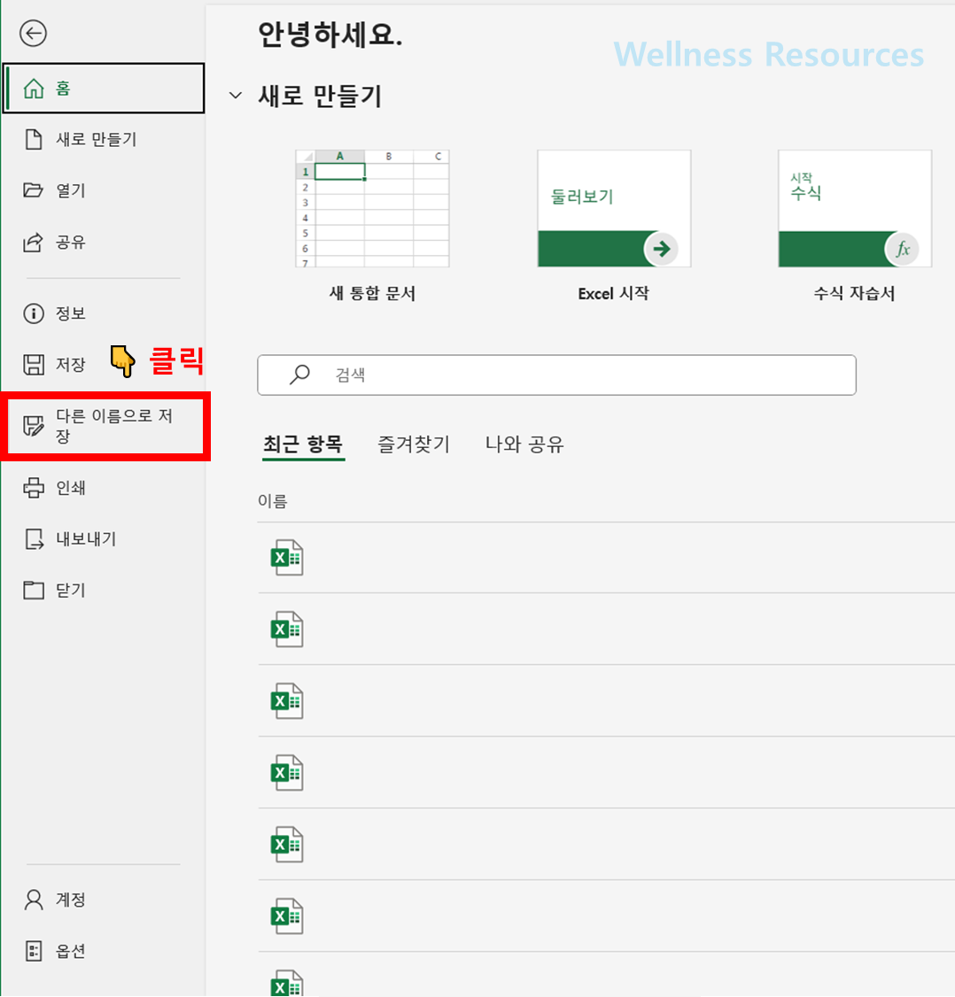Click the 옵션 settings icon

[x=34, y=951]
